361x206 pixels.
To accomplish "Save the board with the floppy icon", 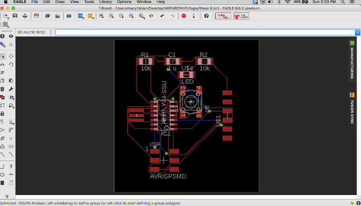I will pos(15,16).
